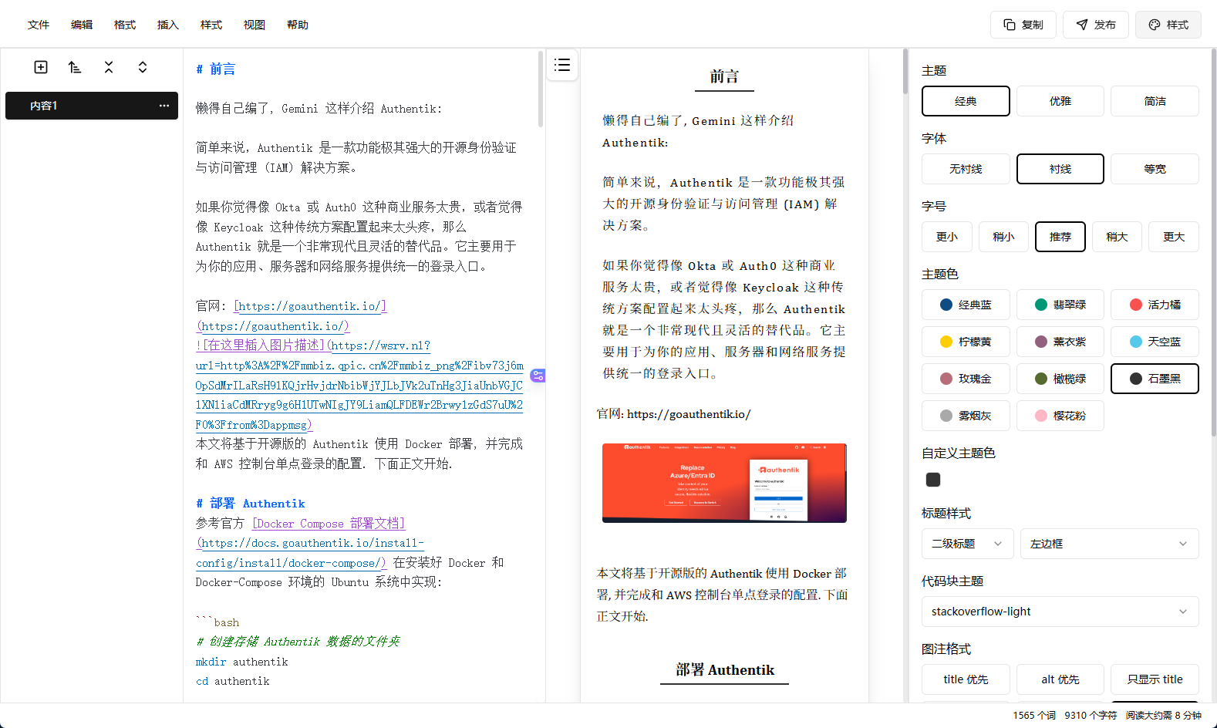This screenshot has height=728, width=1217.
Task: Click the settings panel vertical scrollbar
Action: point(1213,243)
